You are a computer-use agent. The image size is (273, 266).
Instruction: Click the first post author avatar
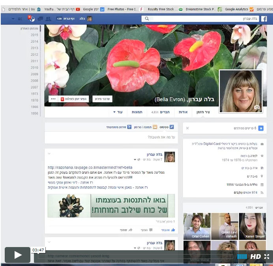click(170, 157)
